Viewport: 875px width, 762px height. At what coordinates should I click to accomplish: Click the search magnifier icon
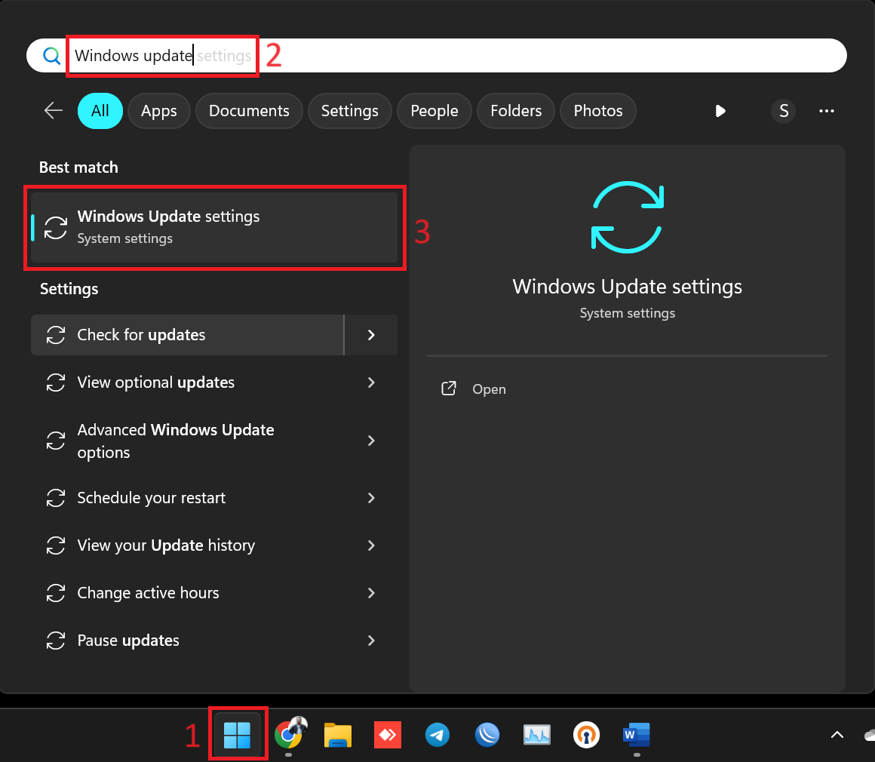[52, 55]
